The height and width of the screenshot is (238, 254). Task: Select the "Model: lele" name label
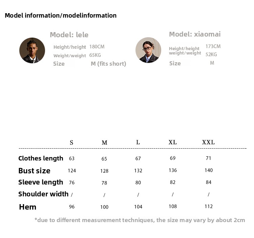(x=69, y=35)
